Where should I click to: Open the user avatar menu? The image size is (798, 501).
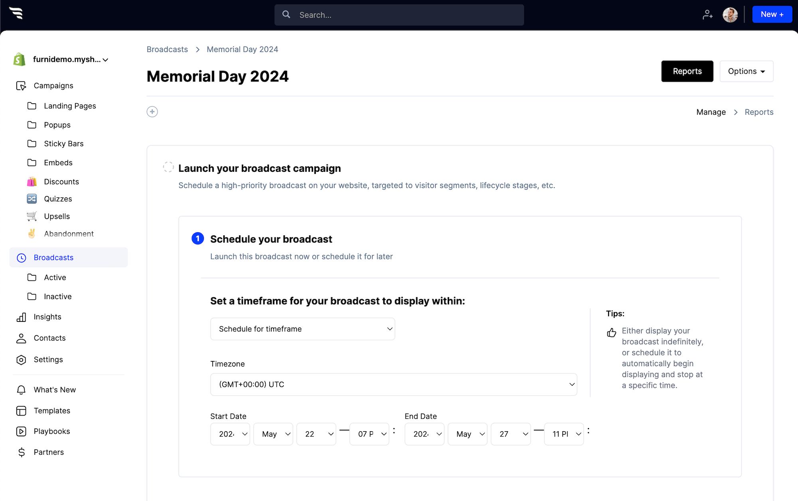click(x=730, y=15)
